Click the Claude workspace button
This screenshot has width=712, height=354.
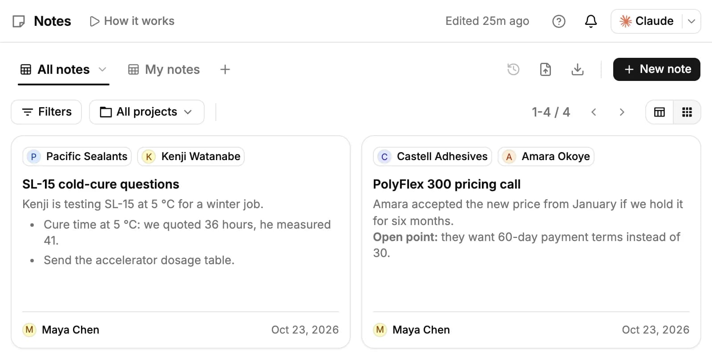(647, 21)
